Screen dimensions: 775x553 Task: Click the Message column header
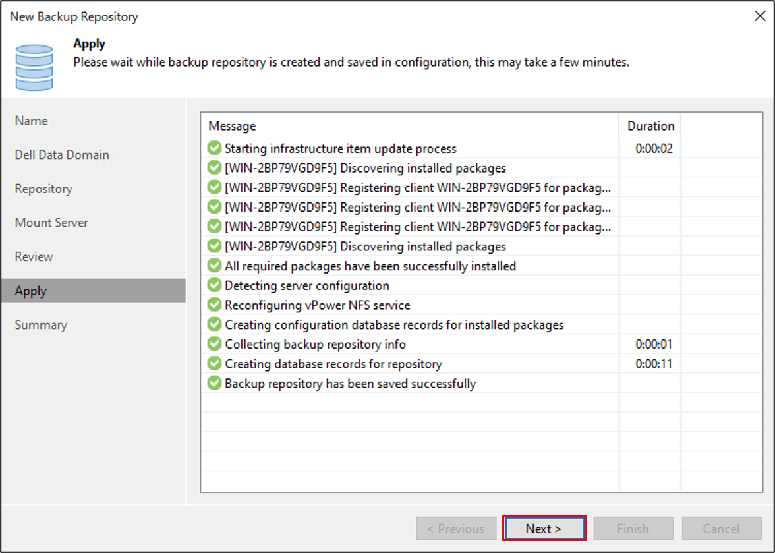coord(410,126)
